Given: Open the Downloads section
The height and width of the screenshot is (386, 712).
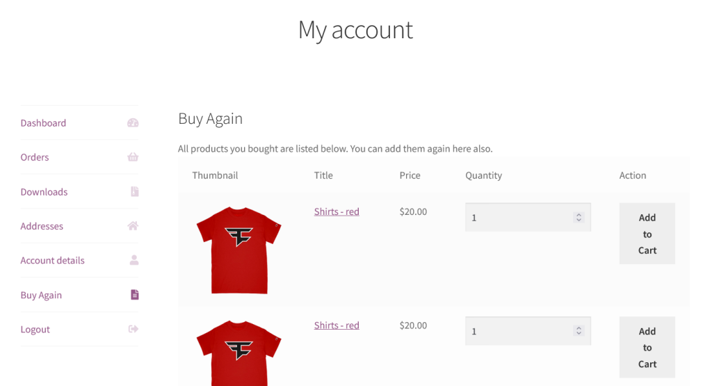Looking at the screenshot, I should (44, 192).
